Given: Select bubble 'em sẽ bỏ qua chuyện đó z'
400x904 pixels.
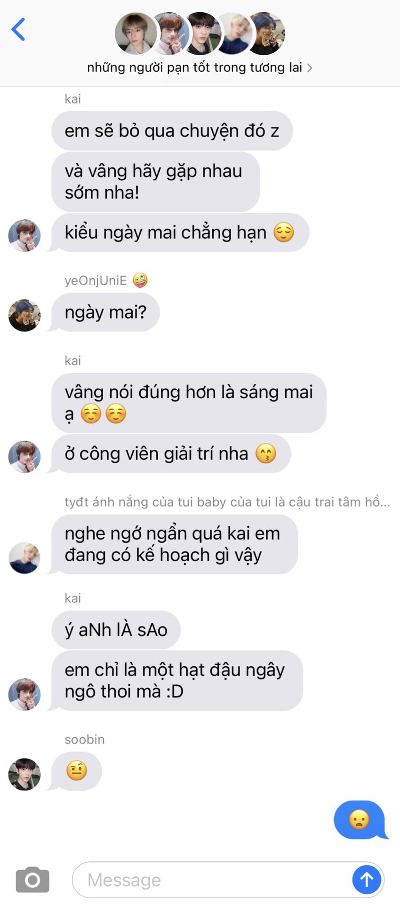Looking at the screenshot, I should click(x=172, y=131).
